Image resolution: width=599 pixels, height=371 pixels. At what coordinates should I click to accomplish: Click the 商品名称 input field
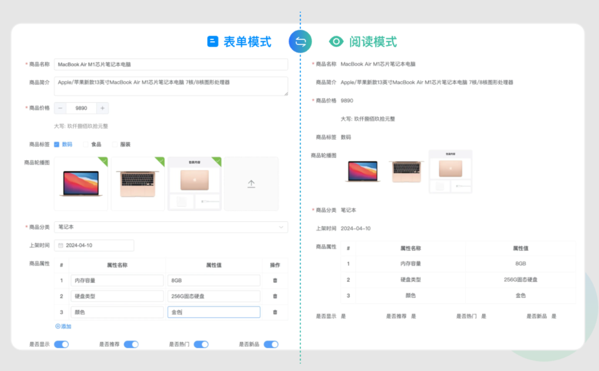(x=171, y=64)
